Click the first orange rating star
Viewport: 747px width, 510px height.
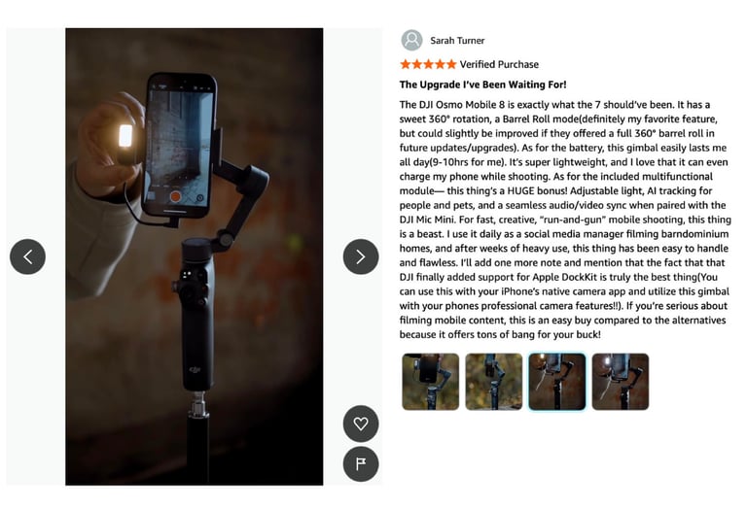pyautogui.click(x=406, y=64)
